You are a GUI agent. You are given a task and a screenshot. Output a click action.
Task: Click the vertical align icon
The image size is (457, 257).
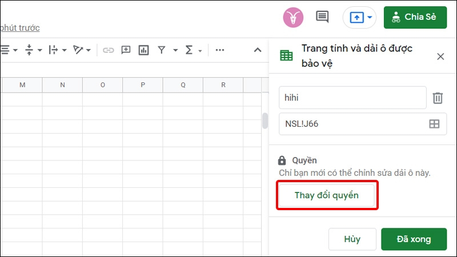pyautogui.click(x=29, y=50)
